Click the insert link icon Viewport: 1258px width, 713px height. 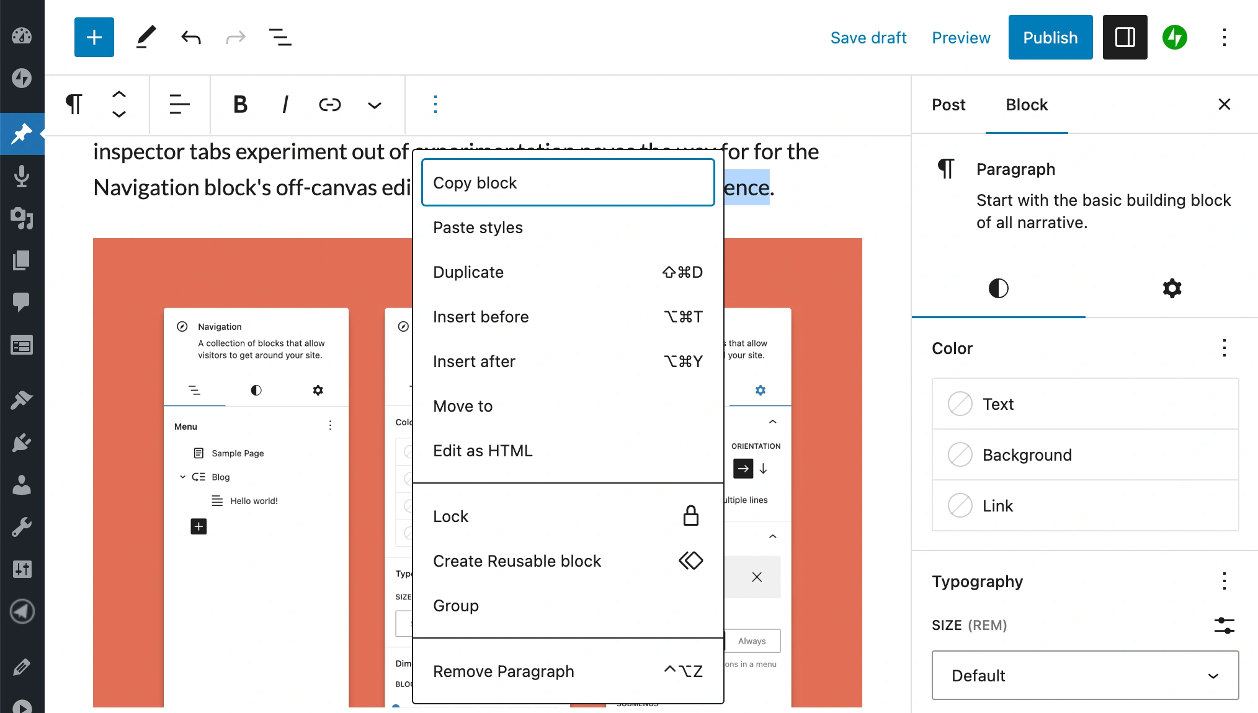point(329,105)
